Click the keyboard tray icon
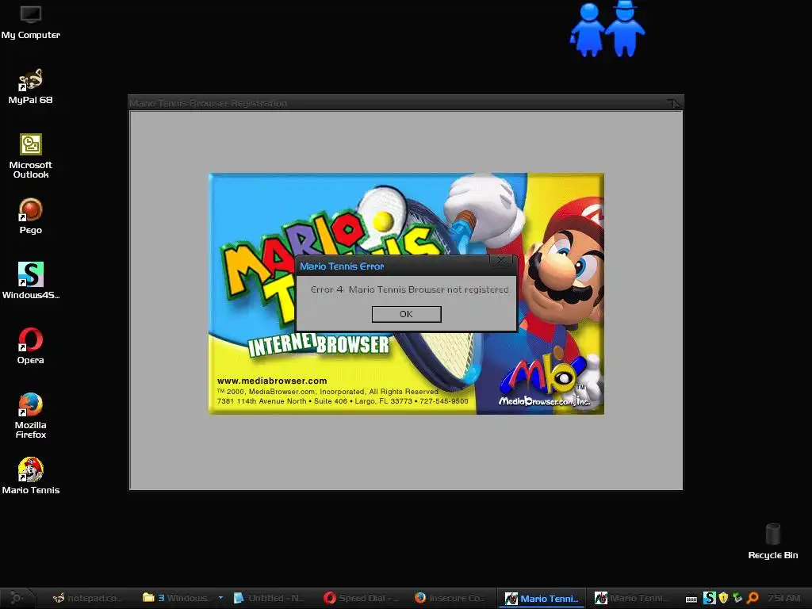 coord(691,599)
